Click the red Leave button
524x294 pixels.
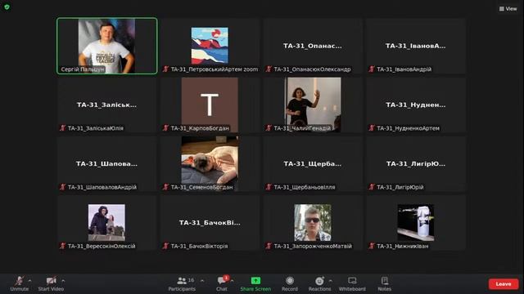[504, 284]
